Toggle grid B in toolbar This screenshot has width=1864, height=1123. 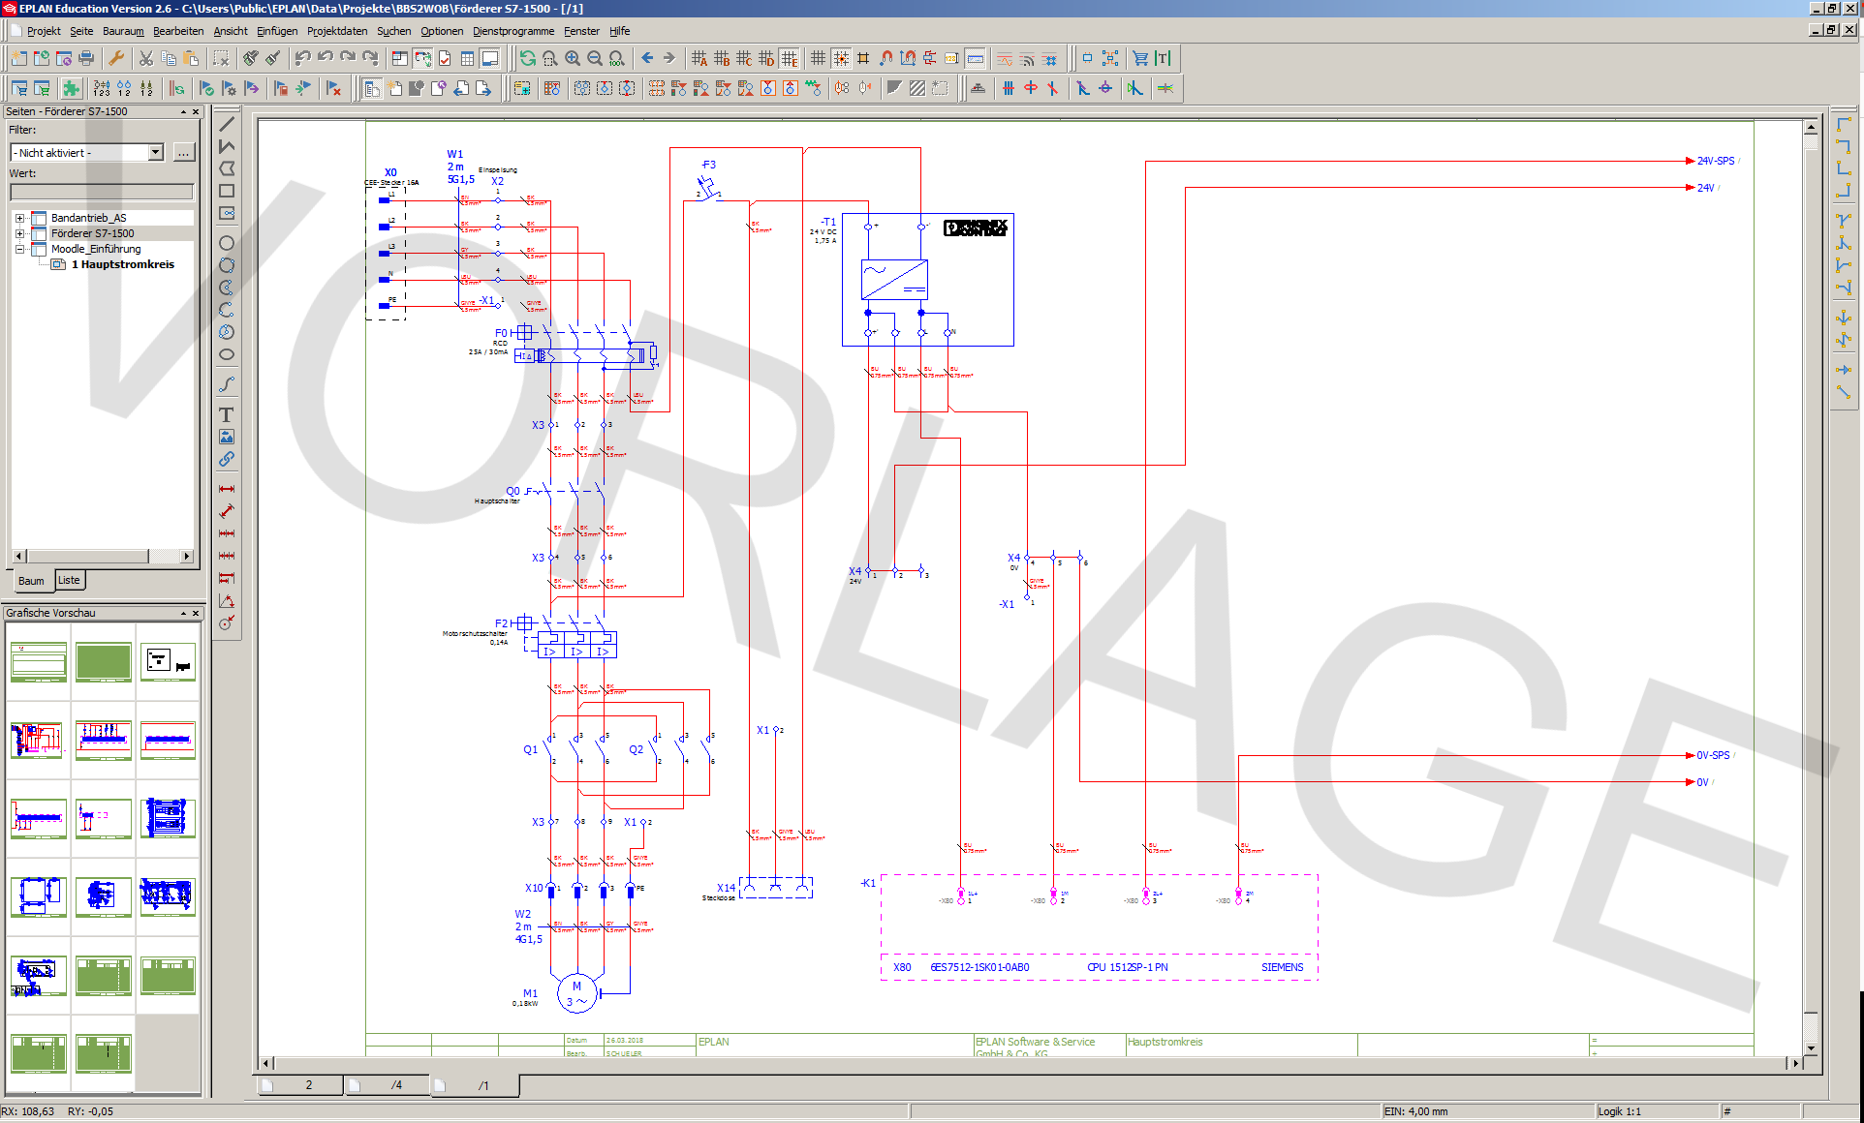point(722,58)
